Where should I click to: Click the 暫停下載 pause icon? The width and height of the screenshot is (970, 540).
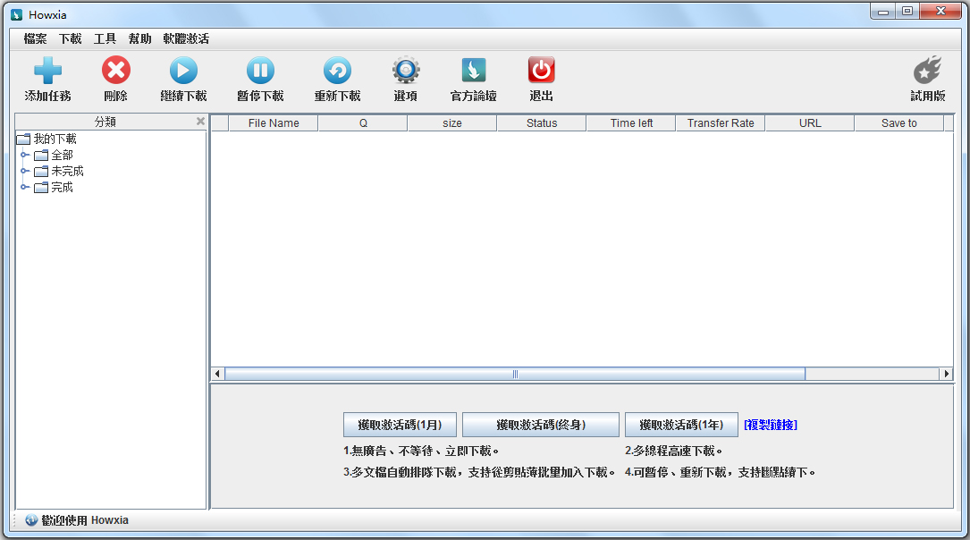coord(260,71)
